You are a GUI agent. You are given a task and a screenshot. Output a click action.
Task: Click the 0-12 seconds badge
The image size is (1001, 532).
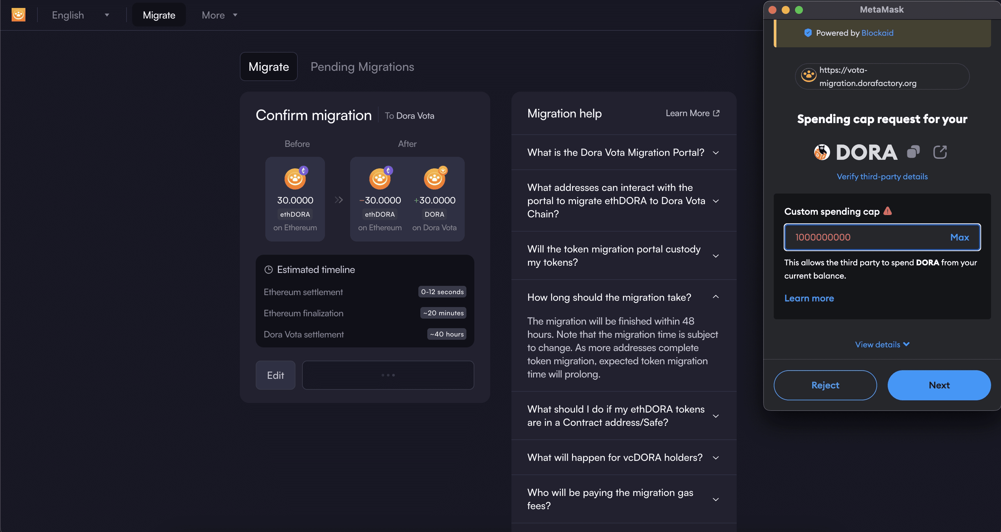coord(442,292)
